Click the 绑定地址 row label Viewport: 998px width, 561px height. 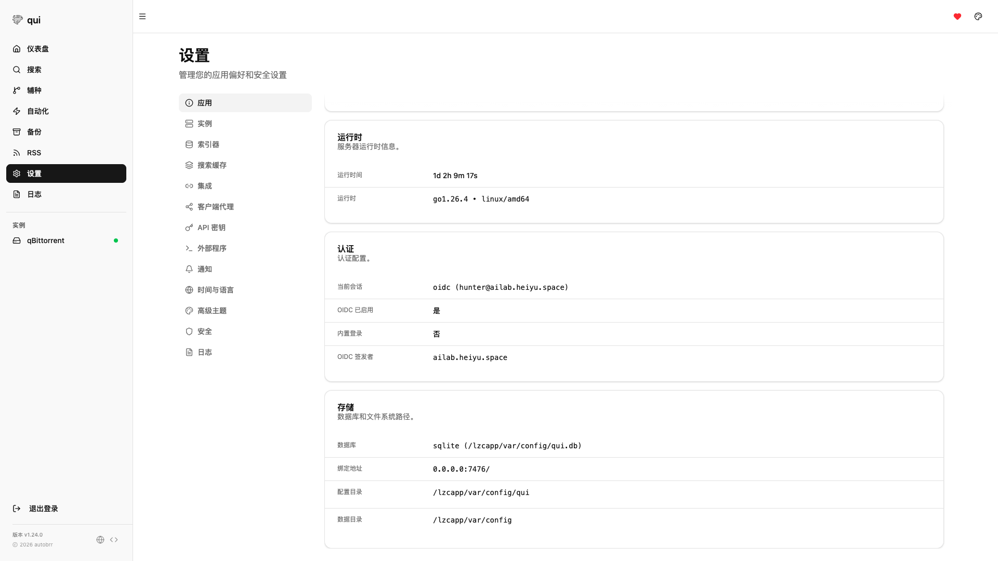click(x=350, y=469)
